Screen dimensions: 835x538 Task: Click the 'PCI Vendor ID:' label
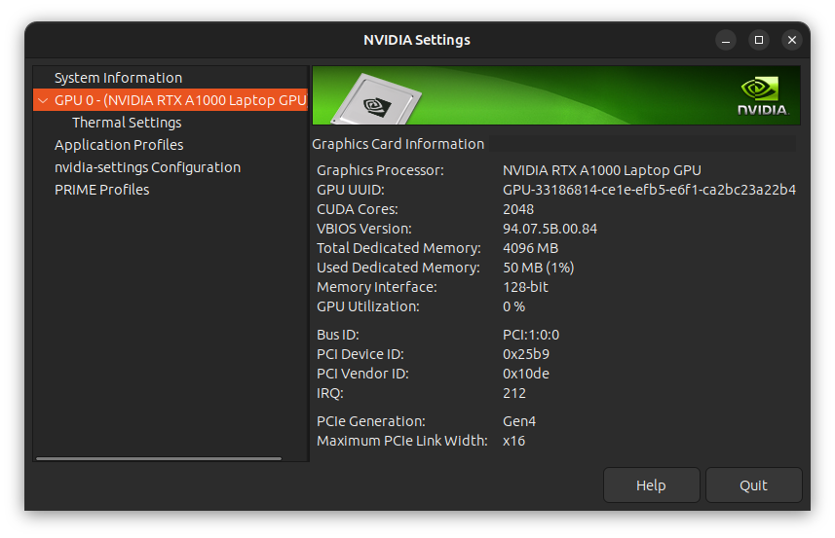click(x=362, y=374)
